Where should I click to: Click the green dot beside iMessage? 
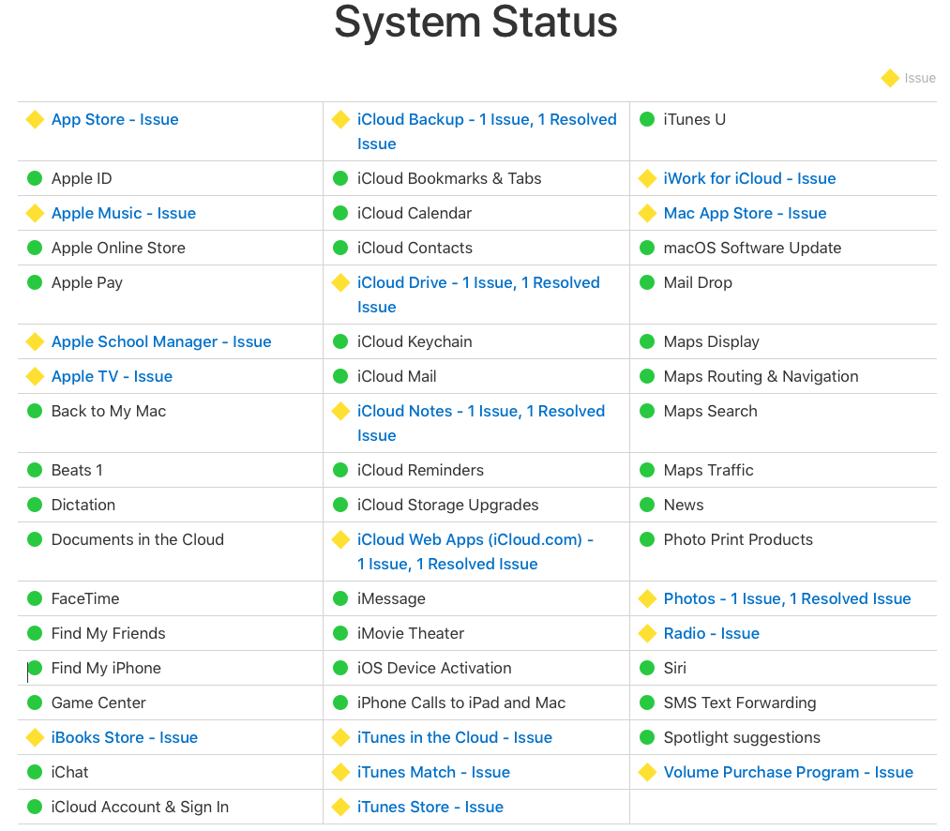[340, 598]
